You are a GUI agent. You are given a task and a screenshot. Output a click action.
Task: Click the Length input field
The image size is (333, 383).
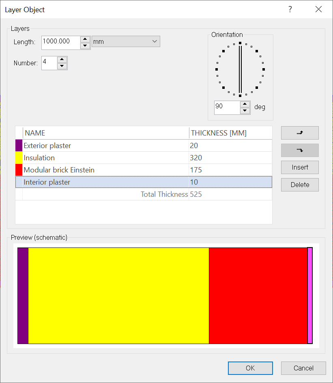[x=61, y=43]
